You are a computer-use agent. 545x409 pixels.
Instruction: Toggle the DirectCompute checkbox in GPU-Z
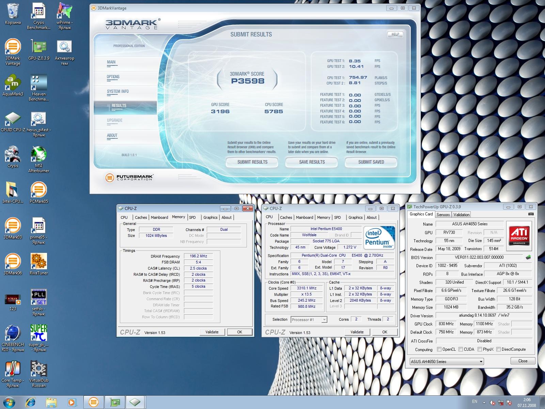pos(498,349)
